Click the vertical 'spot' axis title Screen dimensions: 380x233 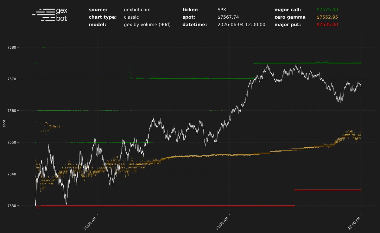click(x=4, y=123)
